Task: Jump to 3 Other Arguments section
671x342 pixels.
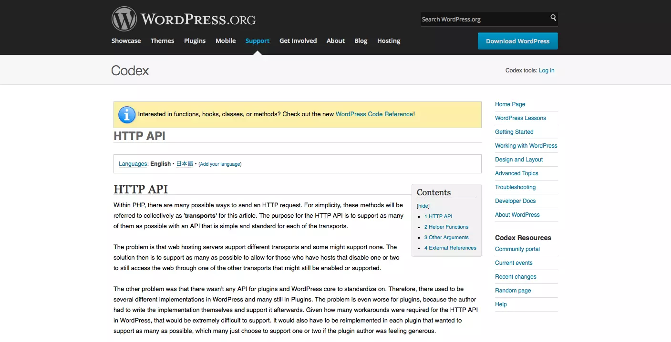Action: (446, 237)
